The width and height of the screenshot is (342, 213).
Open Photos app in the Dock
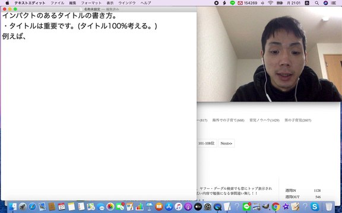click(x=110, y=206)
